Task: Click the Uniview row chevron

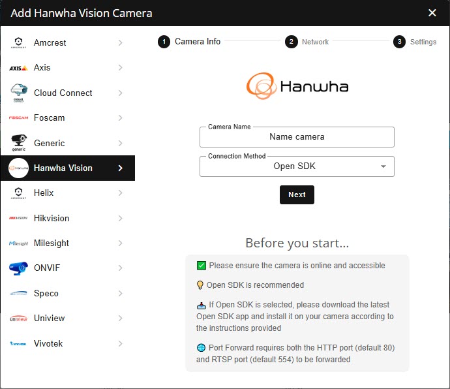Action: [x=121, y=319]
